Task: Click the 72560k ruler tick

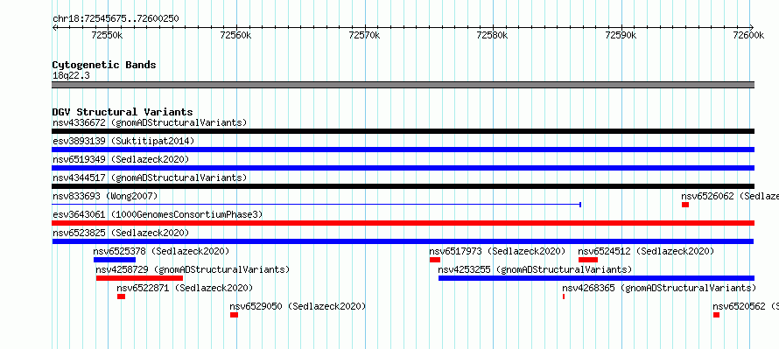Action: click(x=236, y=35)
